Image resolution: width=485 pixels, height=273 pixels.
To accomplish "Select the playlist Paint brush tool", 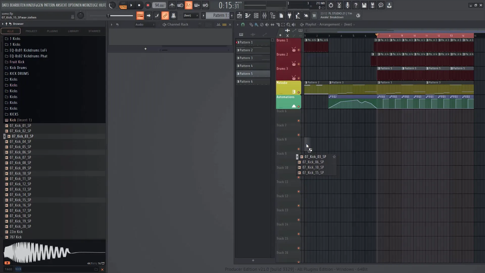I will 256,25.
